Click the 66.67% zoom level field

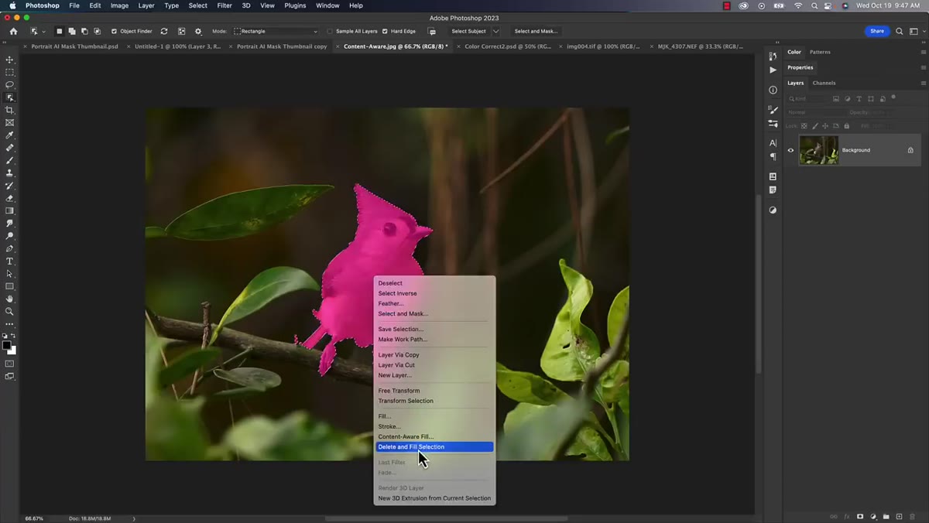point(34,518)
